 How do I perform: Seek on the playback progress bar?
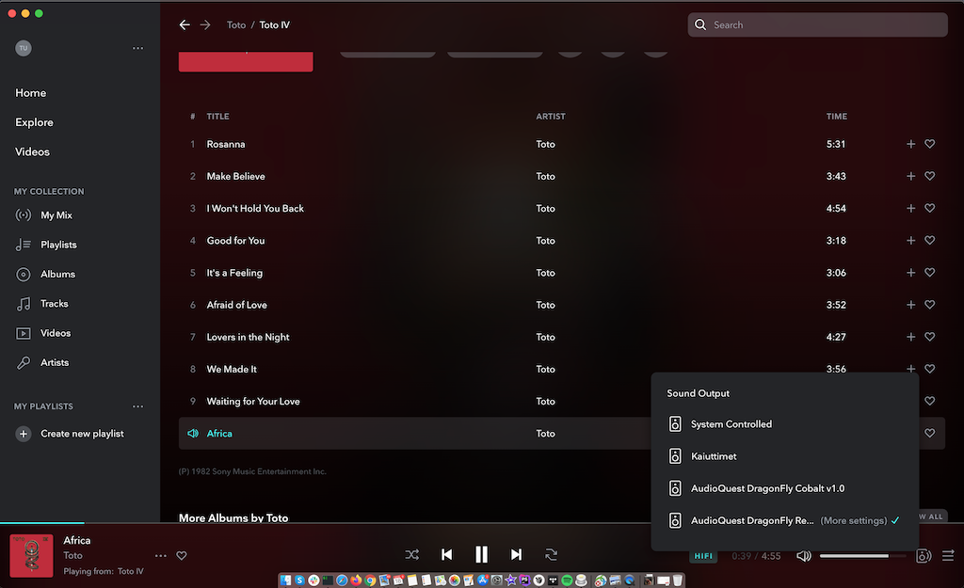[482, 523]
